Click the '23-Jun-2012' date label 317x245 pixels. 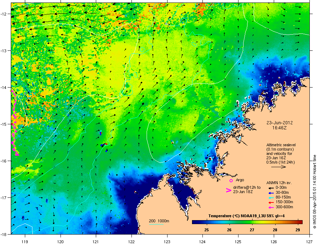tap(280, 123)
